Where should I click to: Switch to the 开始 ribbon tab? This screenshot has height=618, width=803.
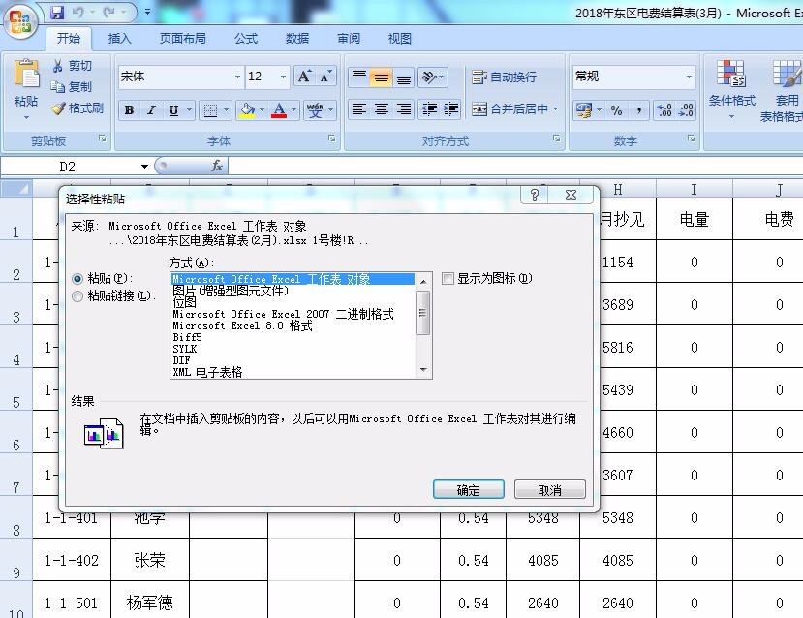(69, 39)
